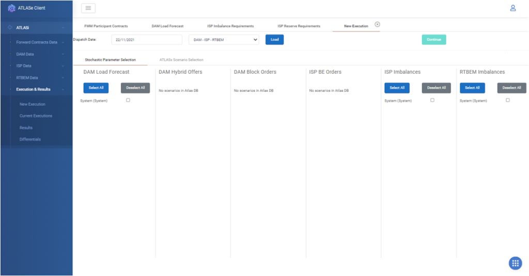This screenshot has width=529, height=276.
Task: Open the user profile icon
Action: click(x=513, y=8)
